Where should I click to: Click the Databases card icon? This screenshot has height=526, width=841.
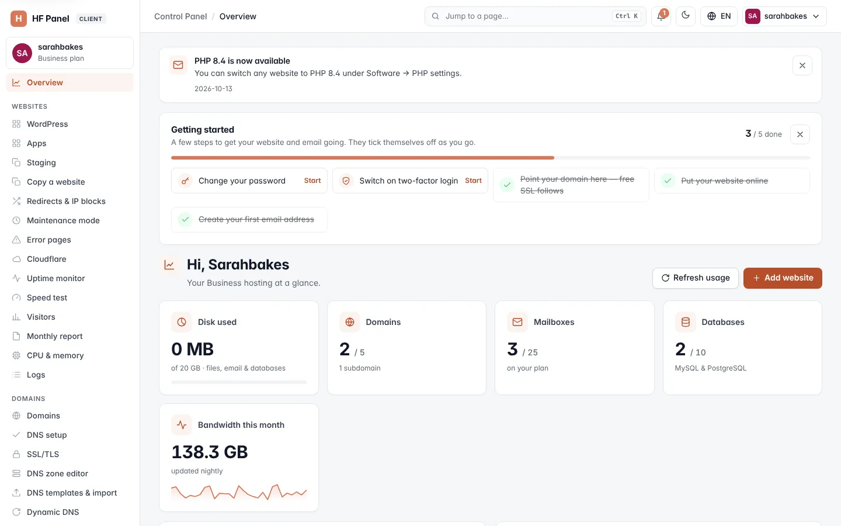(686, 322)
